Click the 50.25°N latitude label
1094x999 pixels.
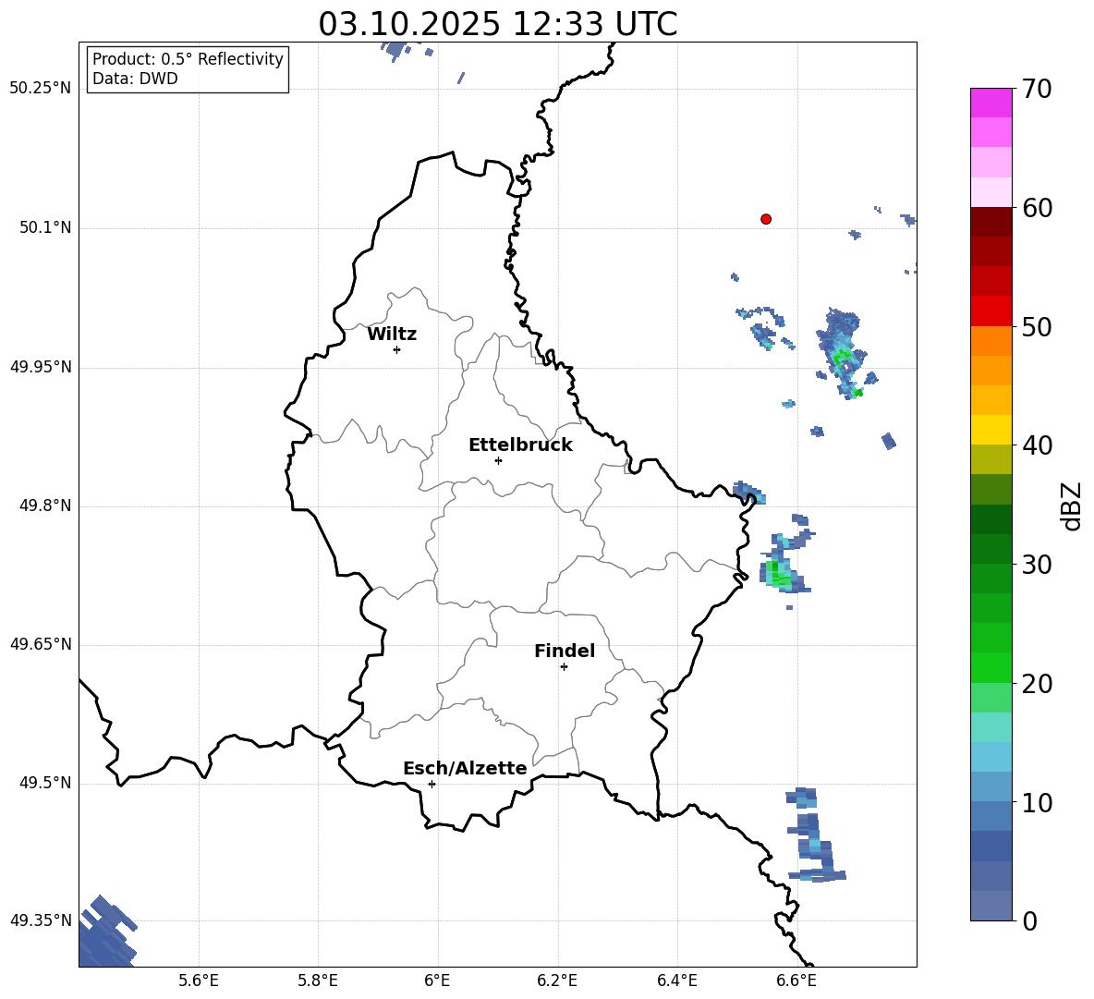41,89
